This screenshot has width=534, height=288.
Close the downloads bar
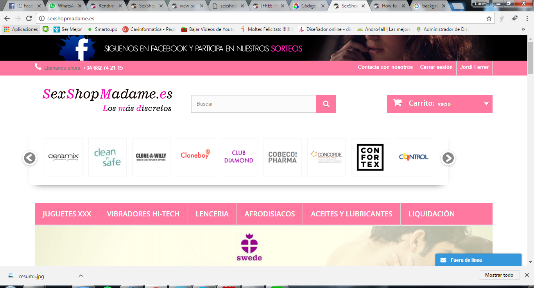[x=527, y=275]
